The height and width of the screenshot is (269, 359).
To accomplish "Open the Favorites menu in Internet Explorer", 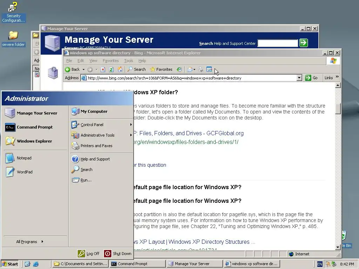I will 110,61.
